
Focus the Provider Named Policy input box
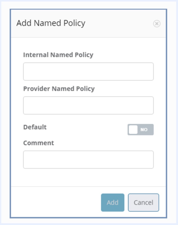pyautogui.click(x=88, y=105)
